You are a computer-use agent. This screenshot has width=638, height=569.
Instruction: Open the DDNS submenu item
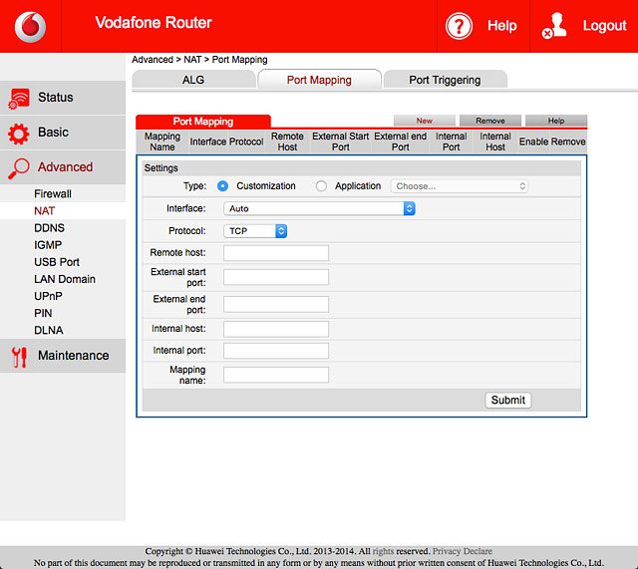click(x=49, y=228)
